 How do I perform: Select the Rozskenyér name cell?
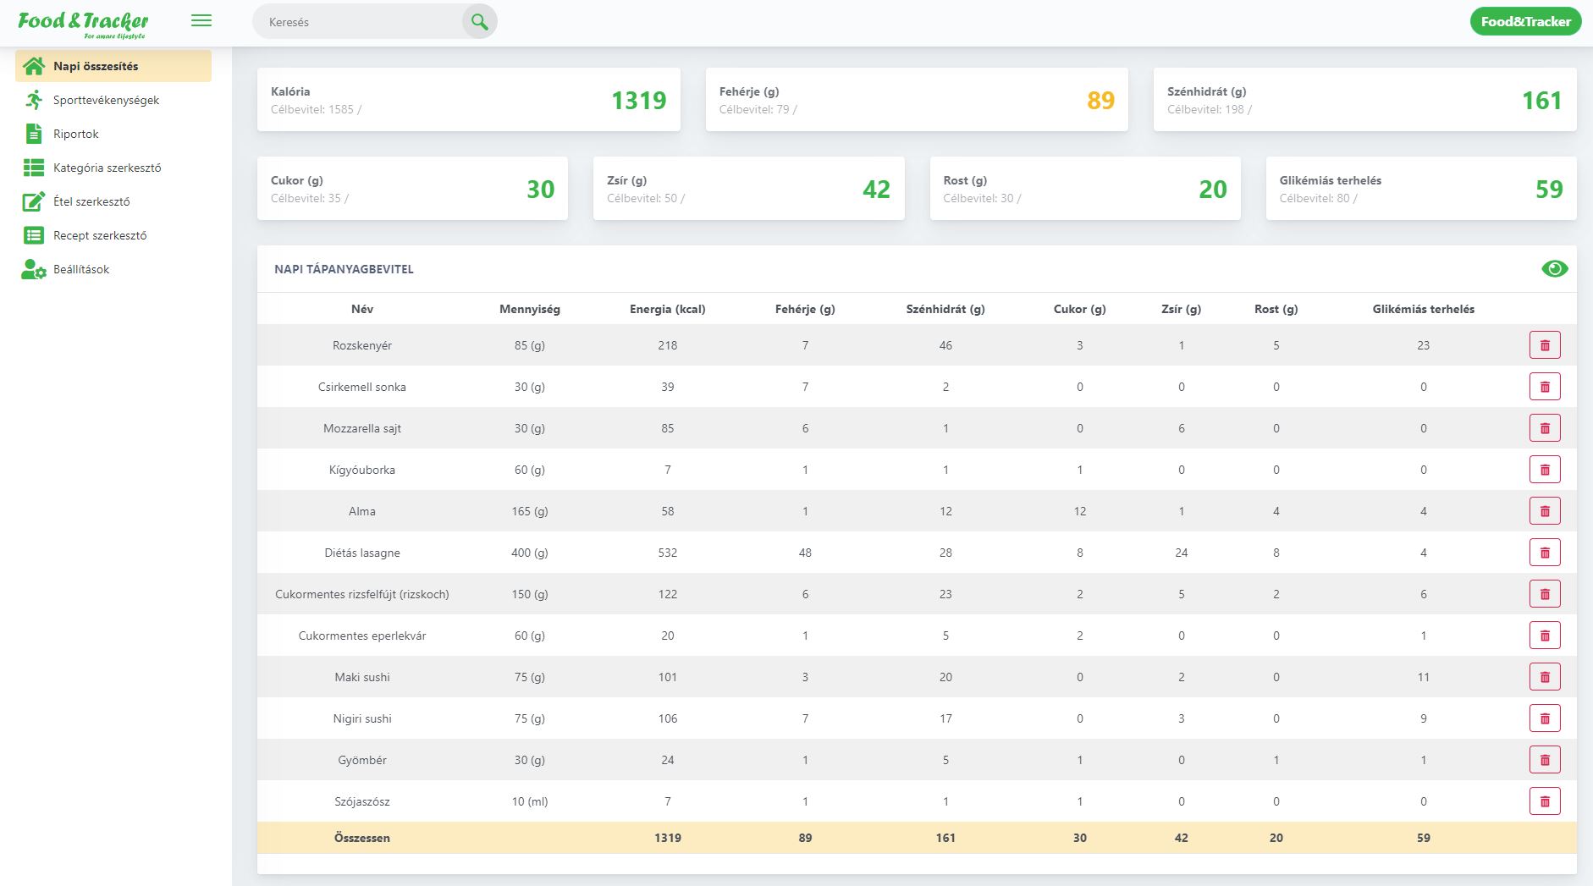[362, 345]
